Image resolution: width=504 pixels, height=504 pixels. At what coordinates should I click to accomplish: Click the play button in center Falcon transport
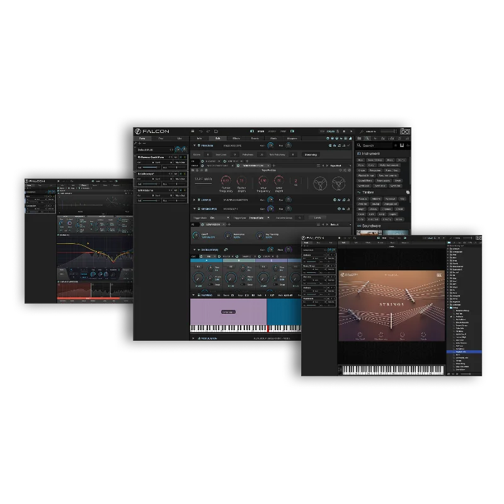click(x=351, y=131)
